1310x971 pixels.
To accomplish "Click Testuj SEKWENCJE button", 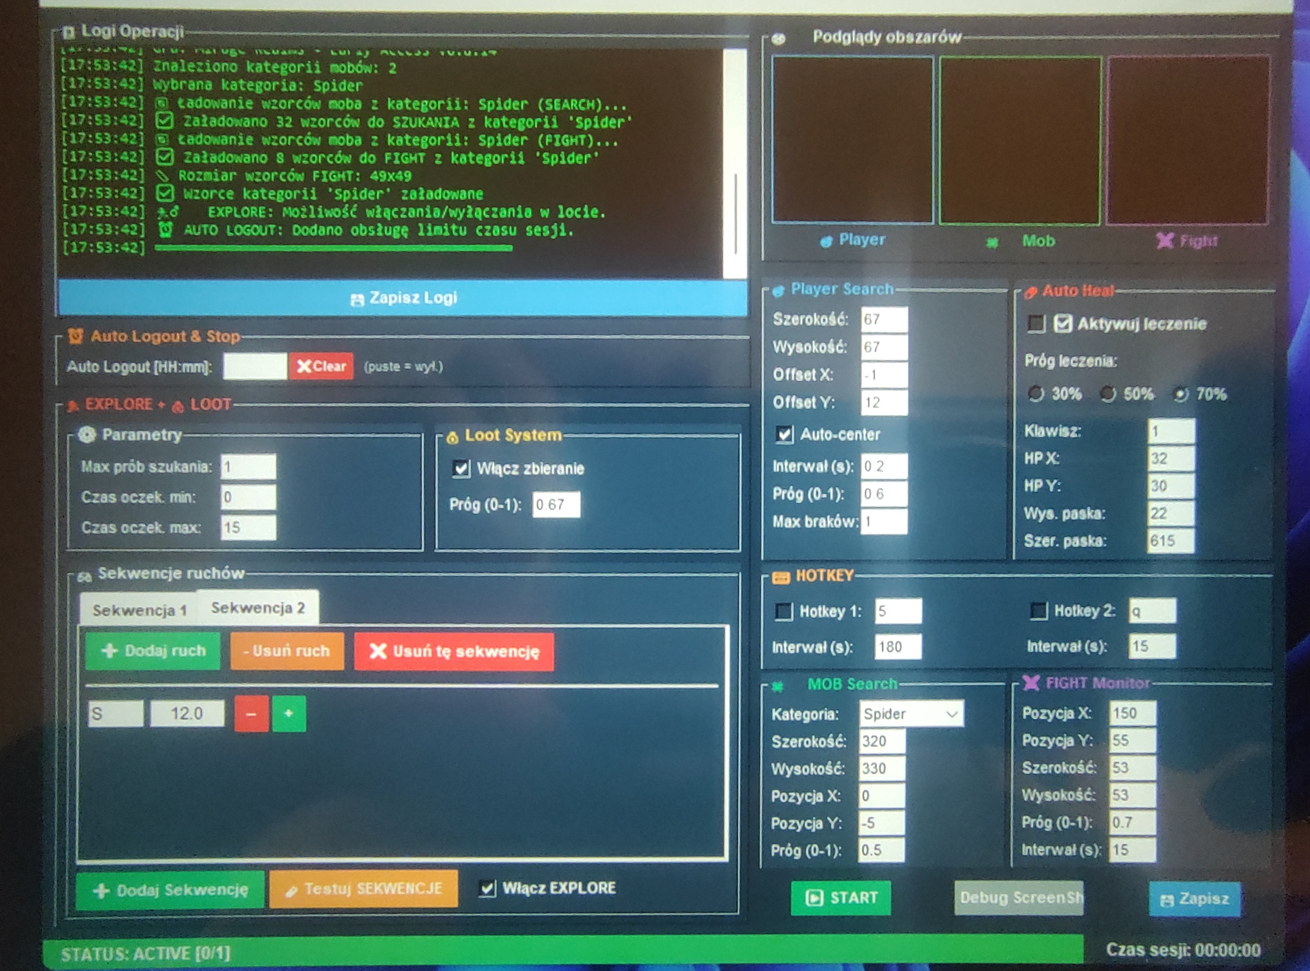I will (x=363, y=889).
